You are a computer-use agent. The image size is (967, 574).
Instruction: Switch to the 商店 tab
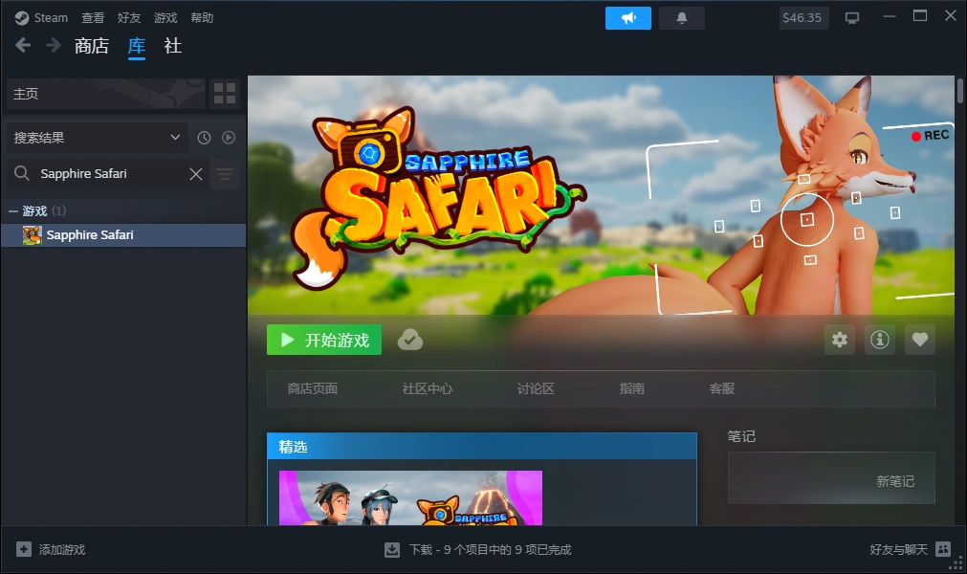pos(91,46)
